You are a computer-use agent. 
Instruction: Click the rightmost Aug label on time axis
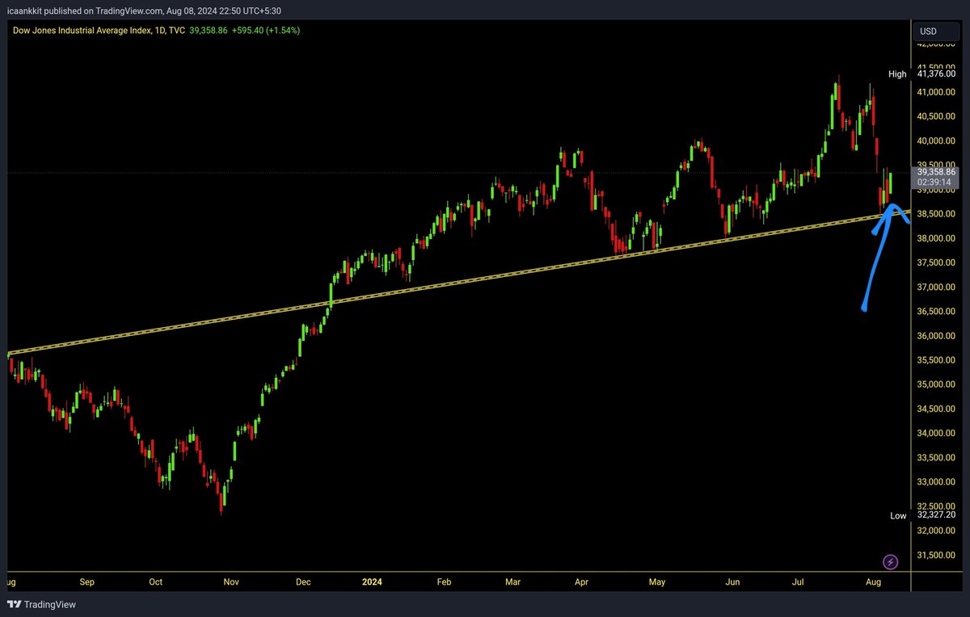(875, 581)
